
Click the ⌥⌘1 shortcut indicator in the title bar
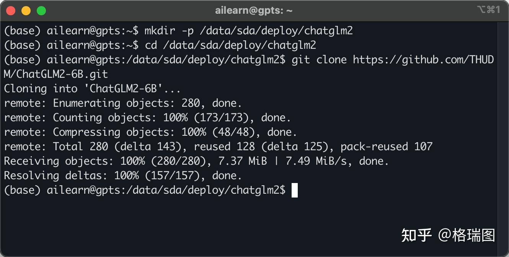[489, 10]
